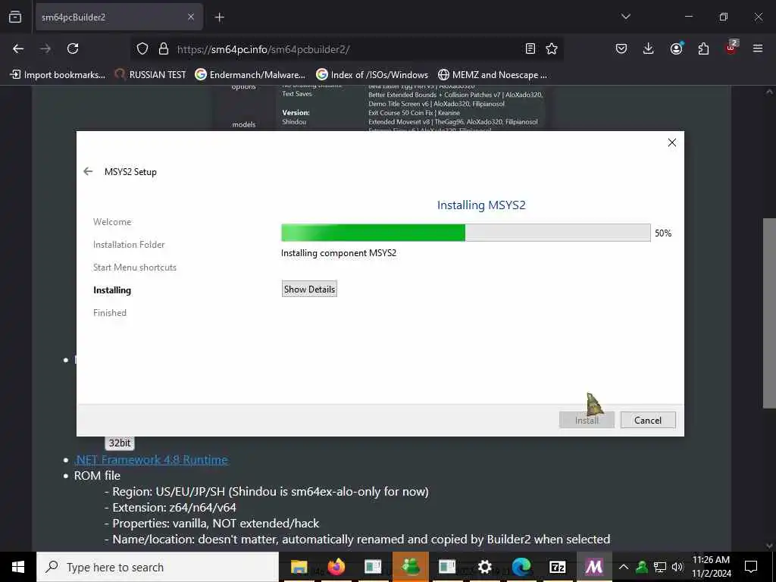Click the 32bit button on webpage
Image resolution: width=776 pixels, height=582 pixels.
[120, 443]
